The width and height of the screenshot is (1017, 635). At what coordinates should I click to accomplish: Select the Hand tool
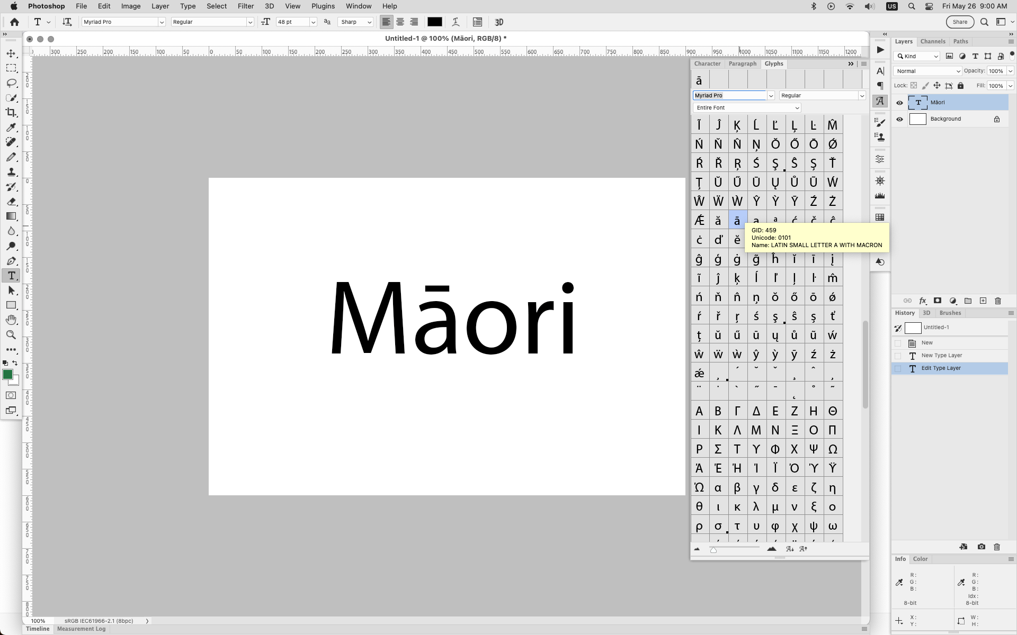(x=11, y=320)
